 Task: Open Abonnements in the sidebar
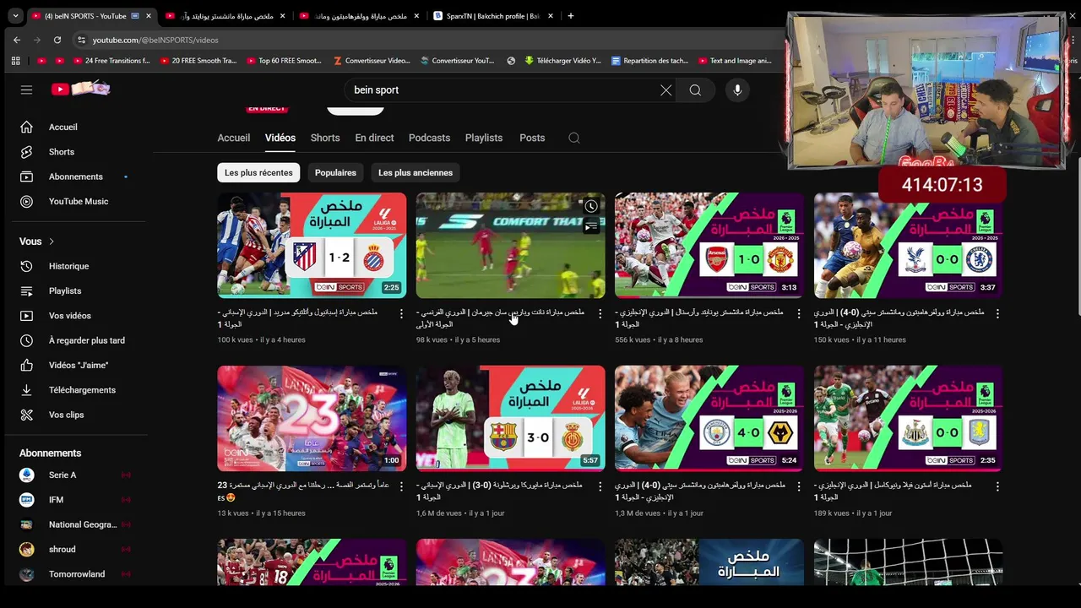[76, 176]
